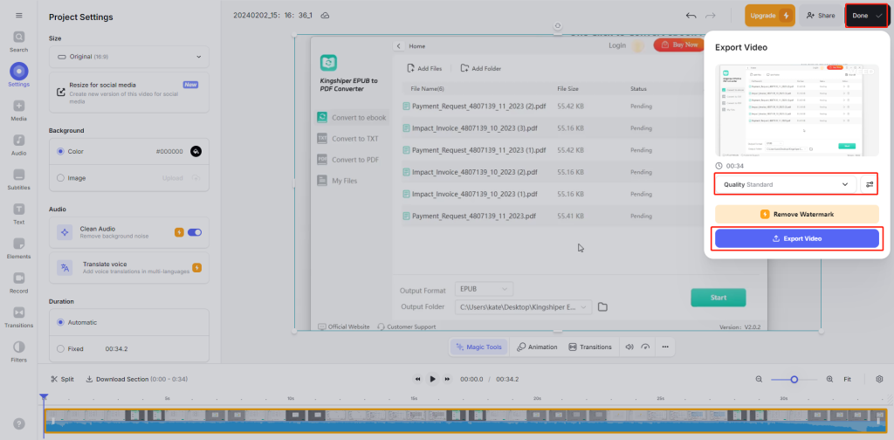Click the cloud save status icon
Viewport: 894px width, 440px height.
point(325,16)
